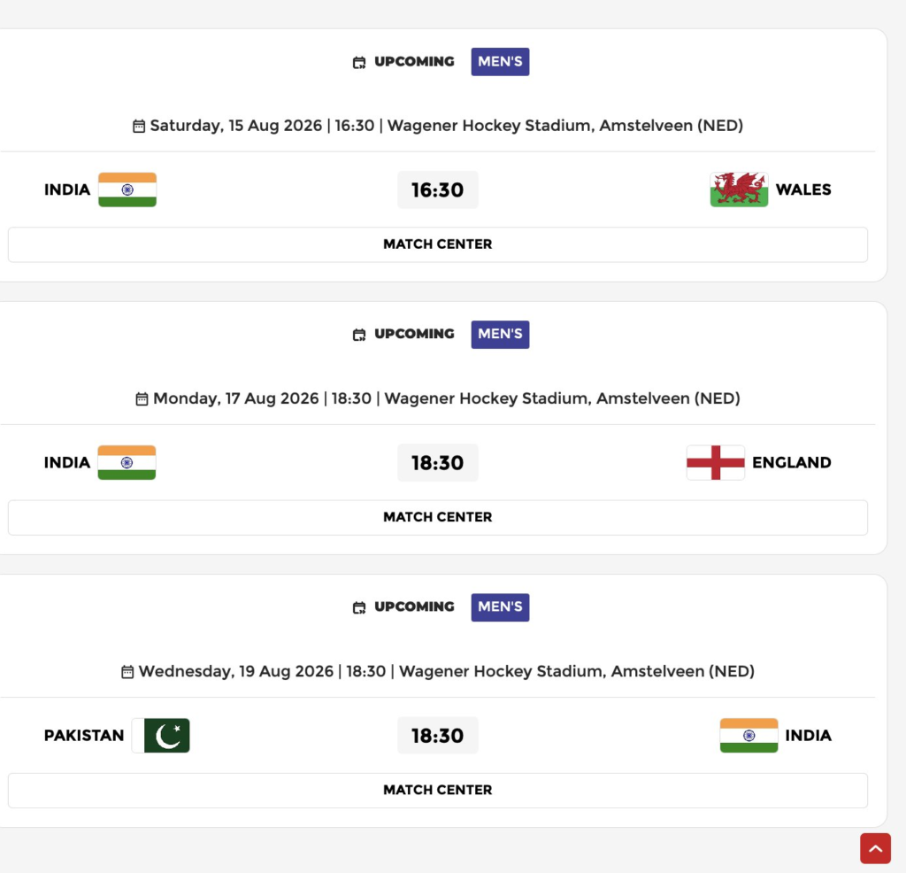This screenshot has width=906, height=873.
Task: Click calendar icon beside Wednesday, 19 Aug 2026
Action: 127,672
